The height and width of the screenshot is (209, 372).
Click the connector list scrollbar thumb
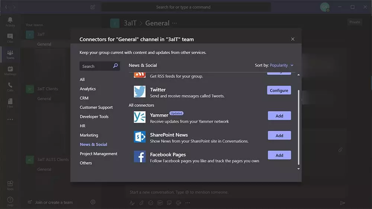coord(298,127)
